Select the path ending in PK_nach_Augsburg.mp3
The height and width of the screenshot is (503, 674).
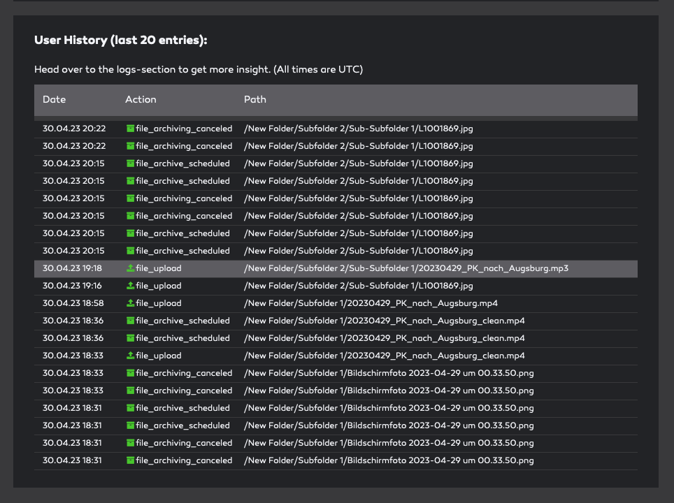[406, 268]
